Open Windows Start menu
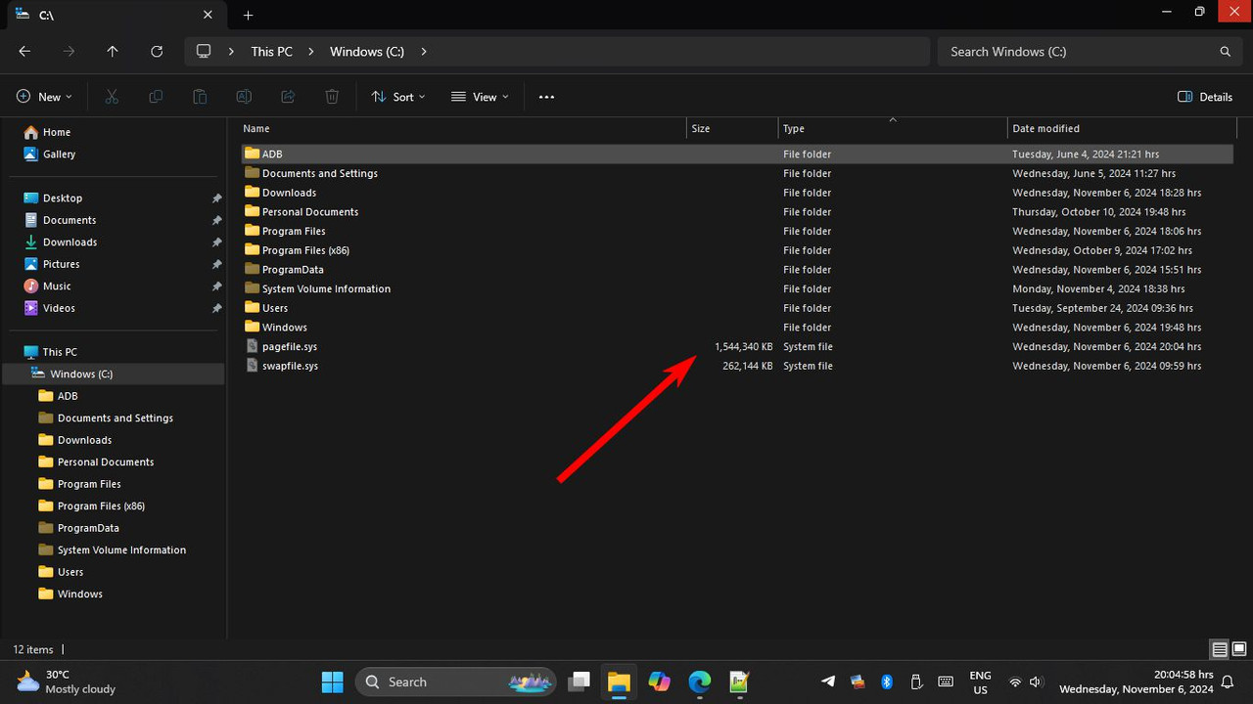 [x=333, y=682]
